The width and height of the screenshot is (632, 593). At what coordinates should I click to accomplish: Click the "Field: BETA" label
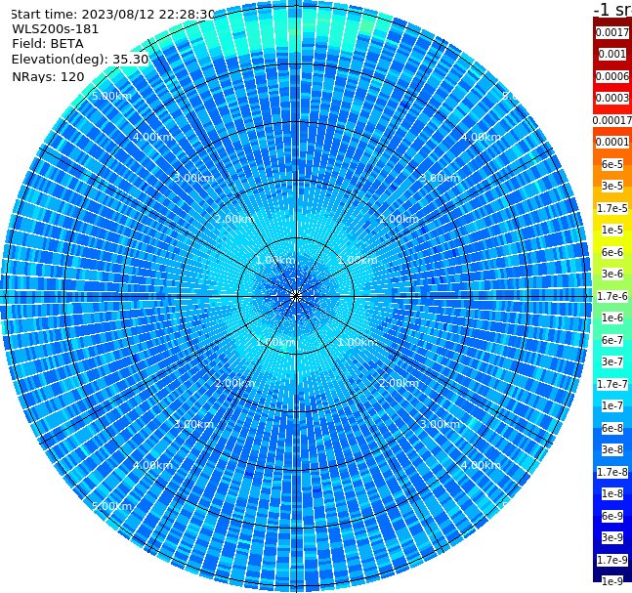(x=48, y=44)
